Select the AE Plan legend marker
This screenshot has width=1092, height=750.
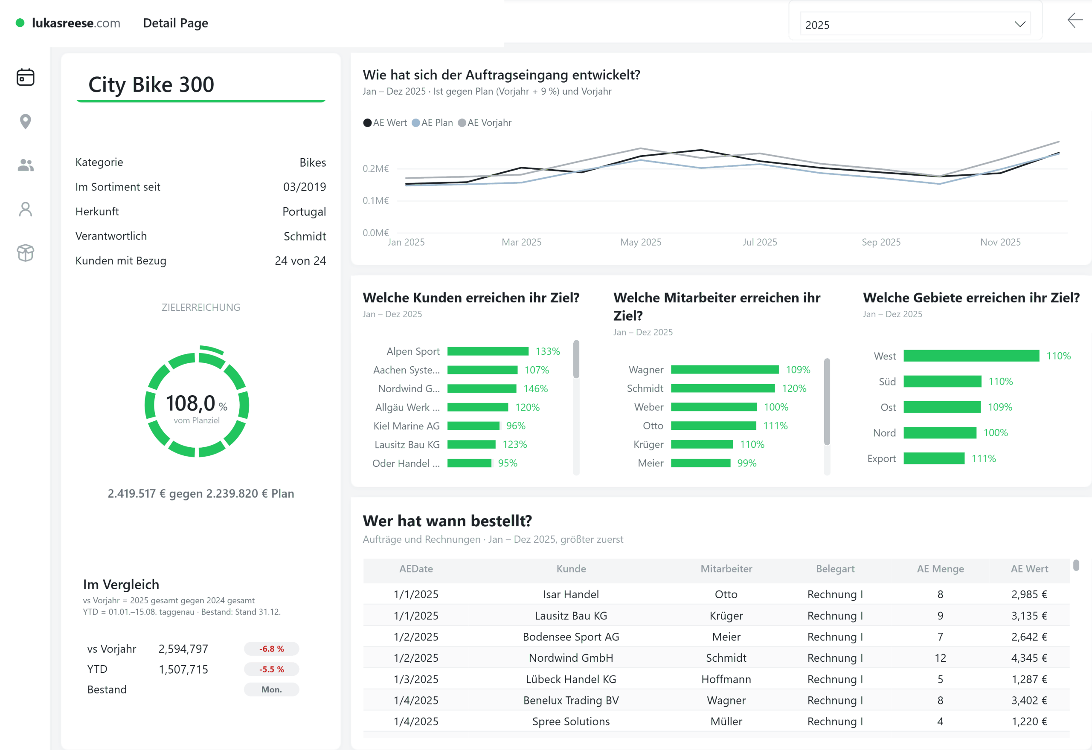(415, 123)
